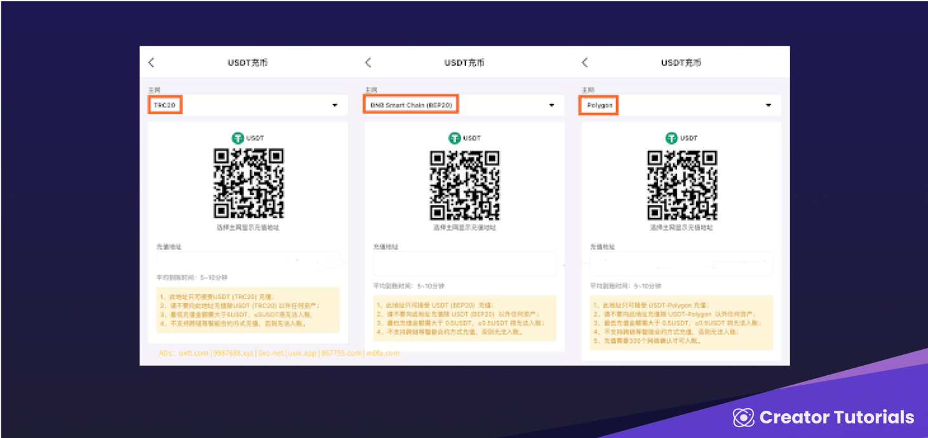Select the highlighted Polygon network label
The height and width of the screenshot is (438, 928).
(599, 105)
